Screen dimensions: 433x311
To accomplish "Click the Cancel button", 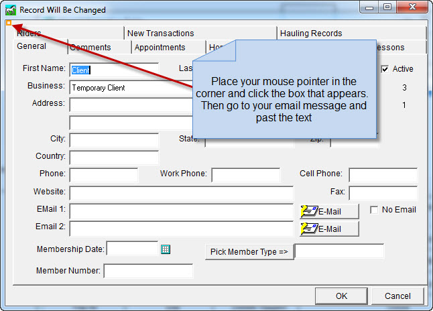I will point(397,296).
